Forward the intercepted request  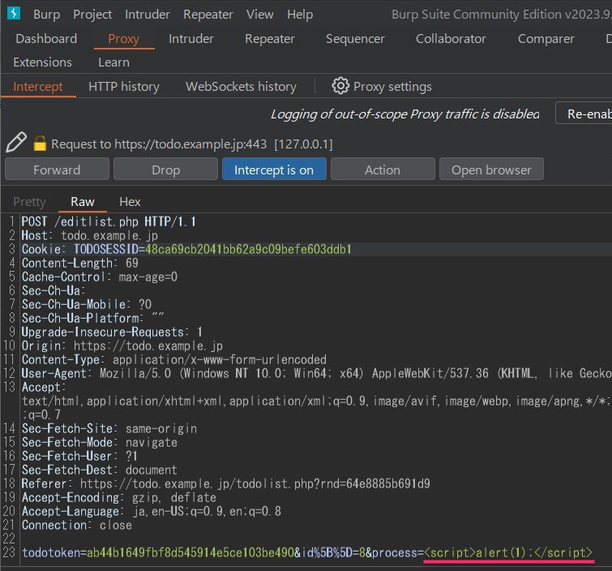(x=57, y=170)
